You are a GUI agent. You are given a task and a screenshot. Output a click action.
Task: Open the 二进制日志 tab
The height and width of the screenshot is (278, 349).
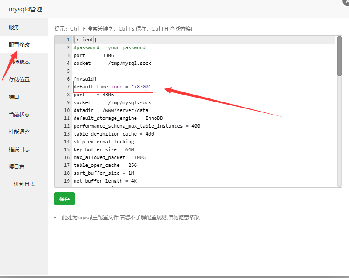click(x=24, y=184)
